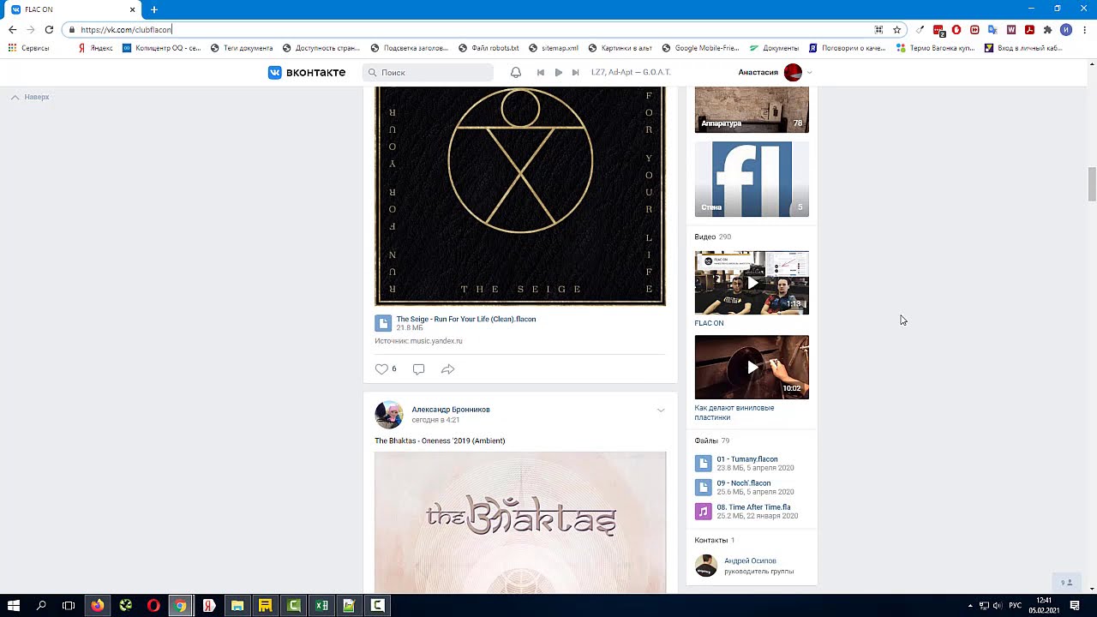Screen dimensions: 1097x617
Task: Share The Seige post
Action: (447, 369)
